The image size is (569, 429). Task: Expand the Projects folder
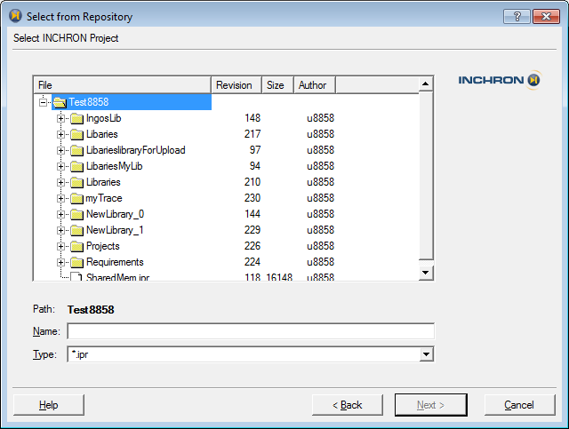pos(60,246)
